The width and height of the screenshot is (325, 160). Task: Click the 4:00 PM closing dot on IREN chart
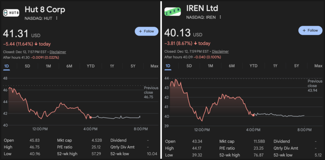[x=253, y=115]
